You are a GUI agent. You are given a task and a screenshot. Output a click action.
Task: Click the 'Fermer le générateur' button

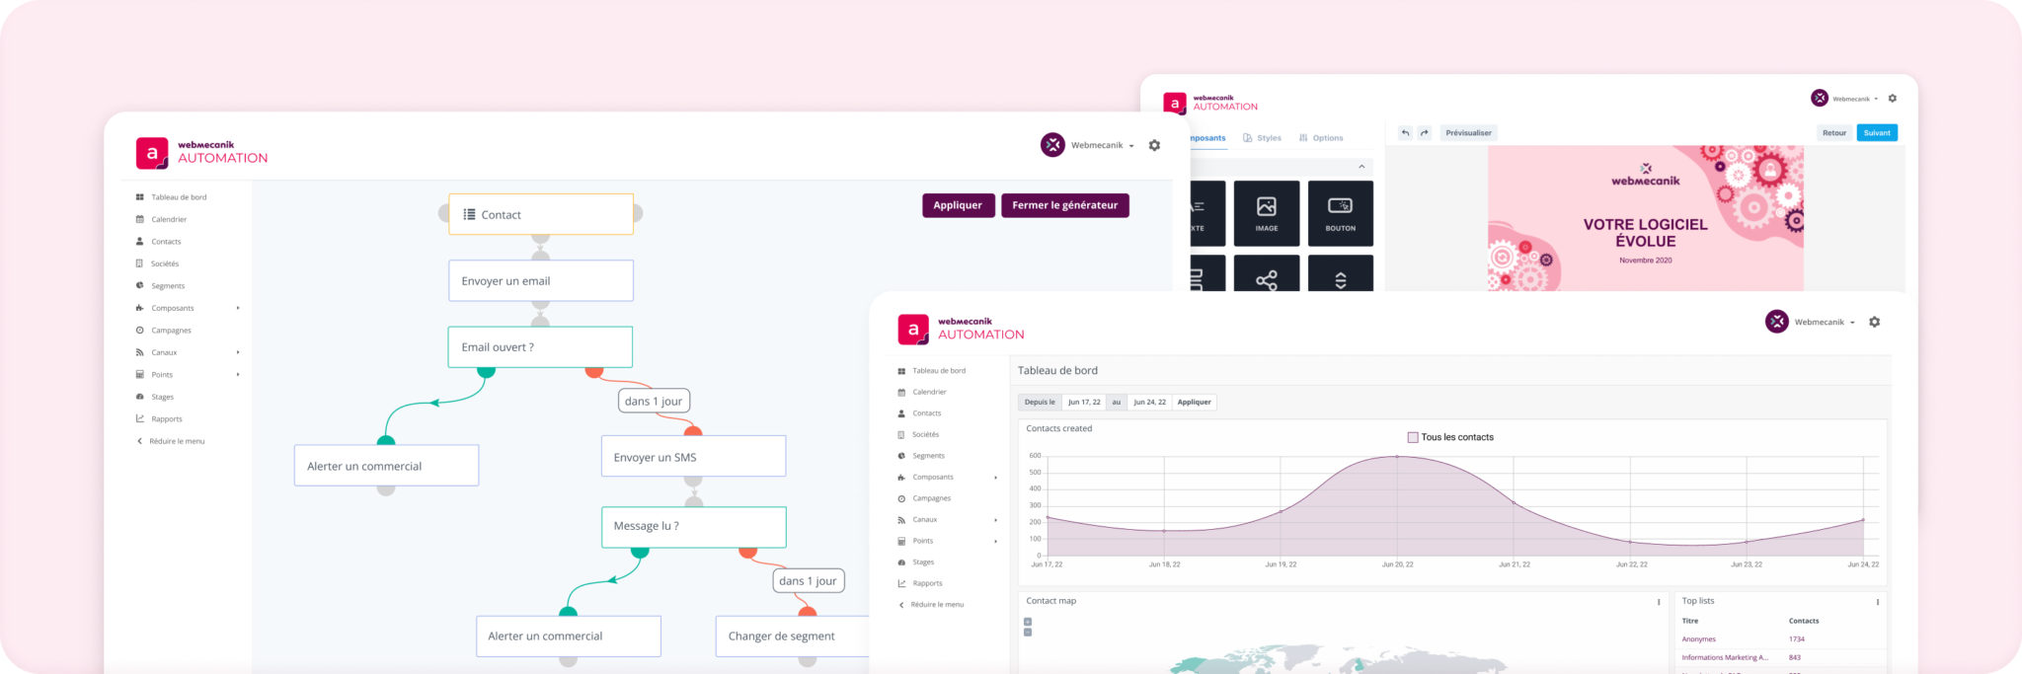[x=1064, y=205]
